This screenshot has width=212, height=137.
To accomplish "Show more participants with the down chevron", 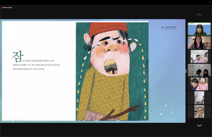I will click(199, 125).
